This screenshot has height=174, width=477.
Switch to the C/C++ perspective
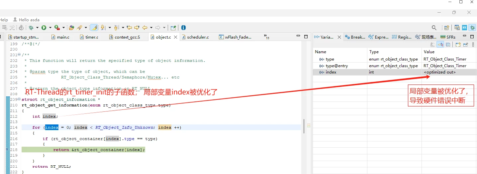coord(457,28)
